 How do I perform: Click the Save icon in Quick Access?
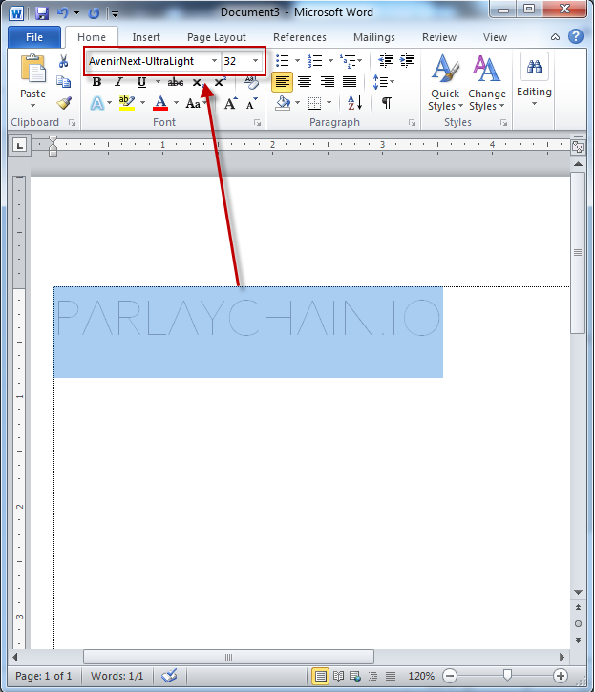click(42, 13)
